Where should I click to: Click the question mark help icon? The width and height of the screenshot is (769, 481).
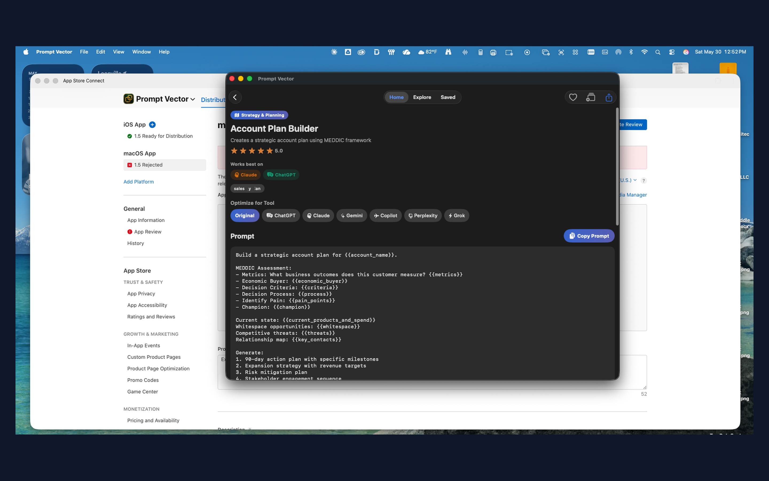coord(644,181)
